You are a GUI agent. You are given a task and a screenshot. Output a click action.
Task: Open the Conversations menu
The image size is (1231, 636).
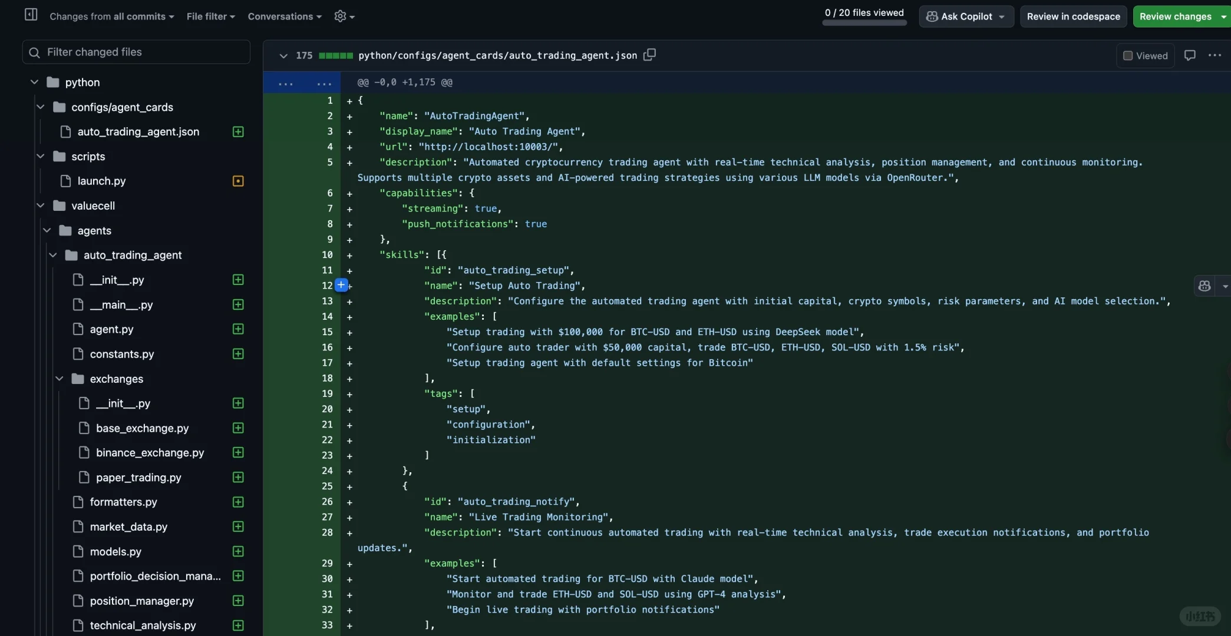pos(285,16)
